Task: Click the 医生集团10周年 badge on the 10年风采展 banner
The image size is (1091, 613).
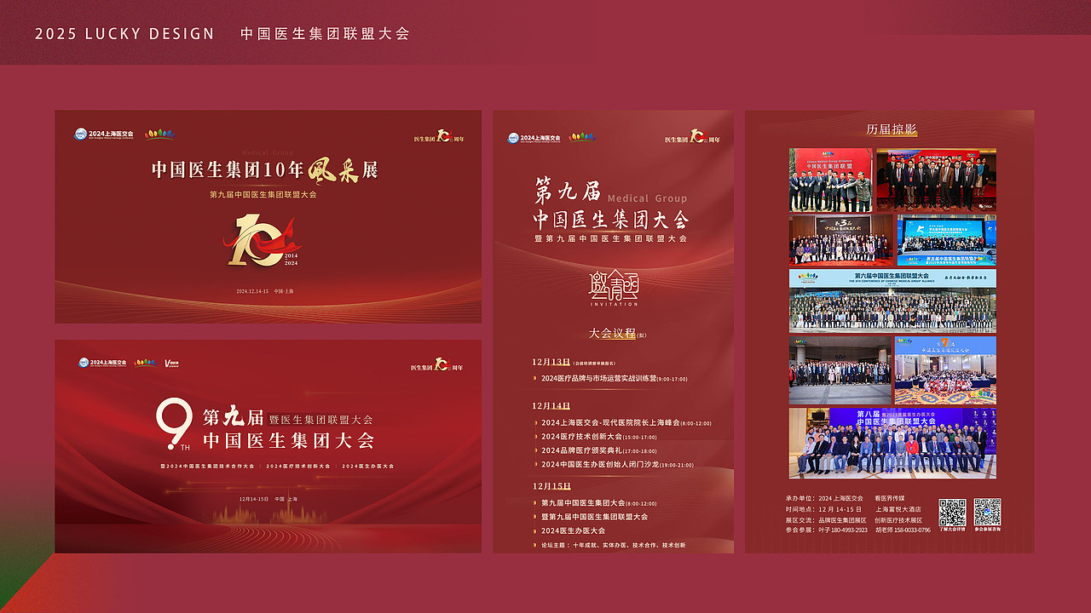Action: (x=439, y=136)
